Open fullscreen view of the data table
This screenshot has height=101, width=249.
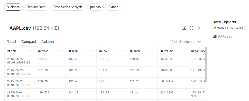pos(192,28)
